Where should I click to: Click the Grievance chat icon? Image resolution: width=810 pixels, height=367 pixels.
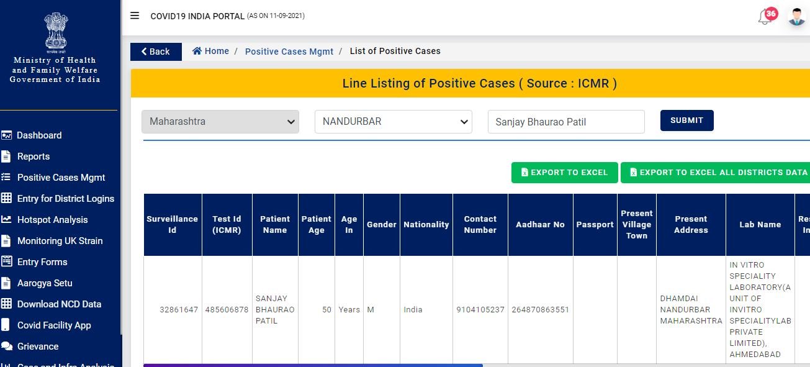(x=6, y=347)
